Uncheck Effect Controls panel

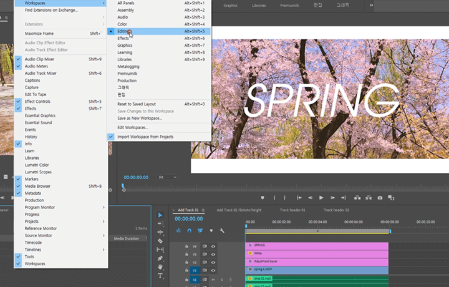tap(61, 102)
